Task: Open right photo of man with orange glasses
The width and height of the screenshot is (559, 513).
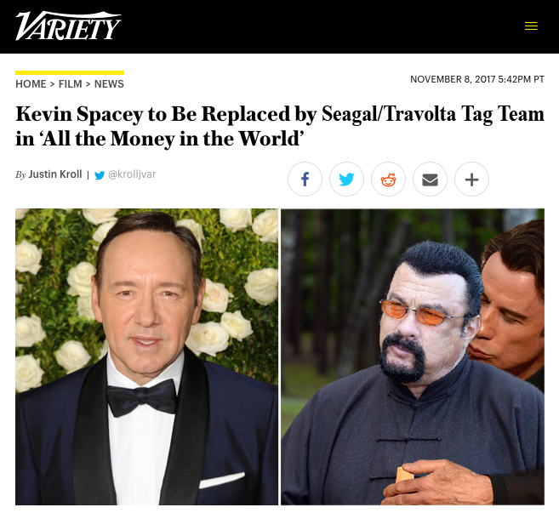Action: (413, 356)
